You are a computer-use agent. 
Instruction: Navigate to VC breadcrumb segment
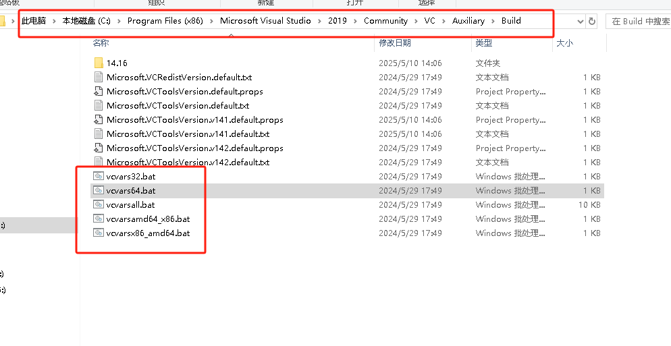(429, 21)
